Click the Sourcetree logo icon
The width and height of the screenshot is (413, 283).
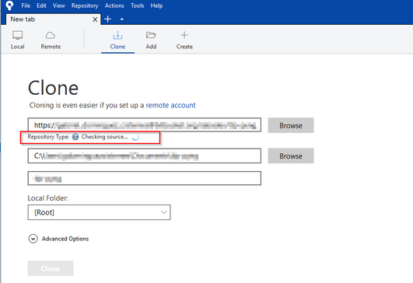[x=9, y=5]
